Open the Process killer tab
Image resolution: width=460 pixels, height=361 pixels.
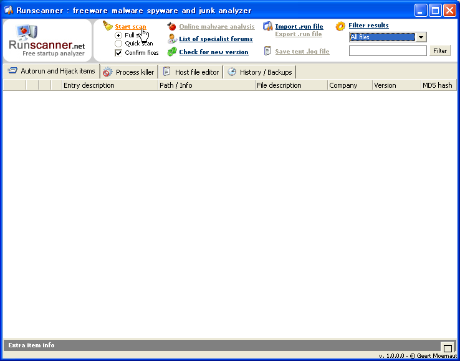click(129, 72)
